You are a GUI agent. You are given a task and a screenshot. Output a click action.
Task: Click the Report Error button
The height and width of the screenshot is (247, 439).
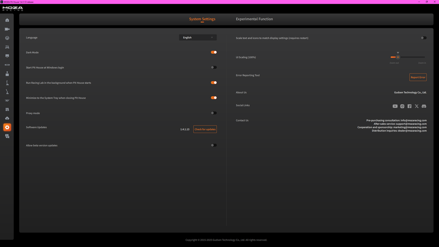(x=418, y=77)
